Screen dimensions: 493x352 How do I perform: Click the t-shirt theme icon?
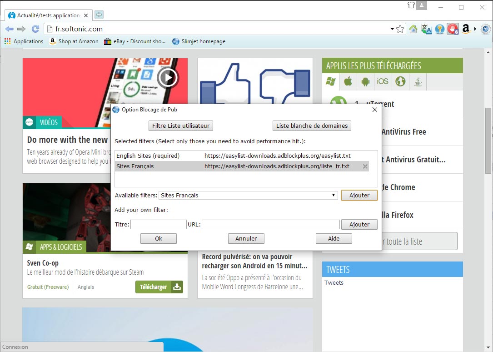411,5
